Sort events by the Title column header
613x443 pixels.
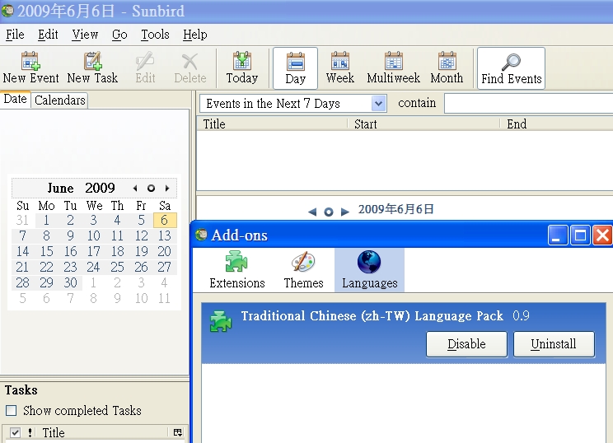(x=272, y=124)
